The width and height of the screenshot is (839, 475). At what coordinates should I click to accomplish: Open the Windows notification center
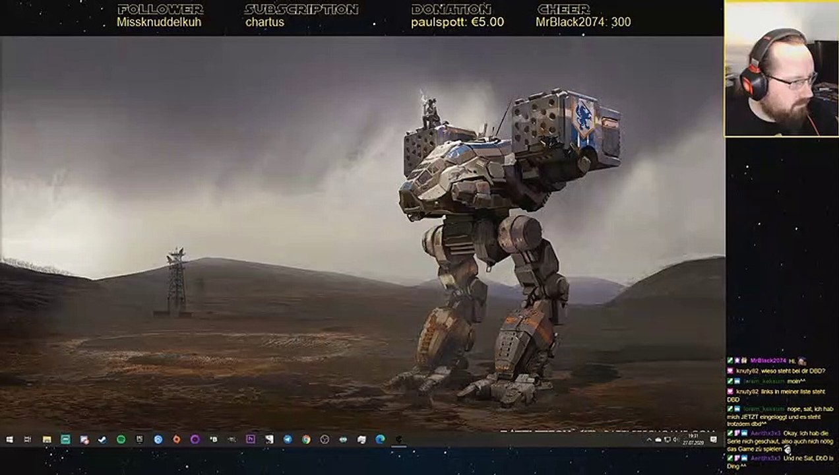click(714, 440)
